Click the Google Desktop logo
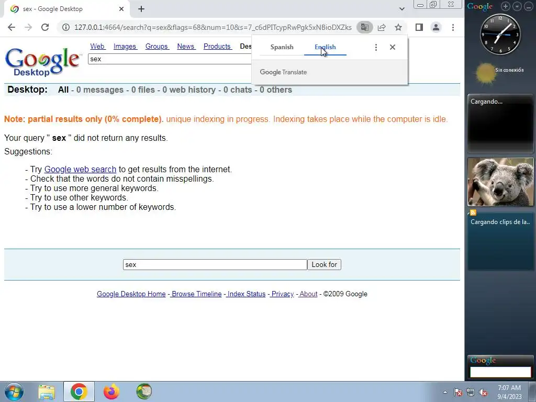The height and width of the screenshot is (402, 536). [x=43, y=62]
